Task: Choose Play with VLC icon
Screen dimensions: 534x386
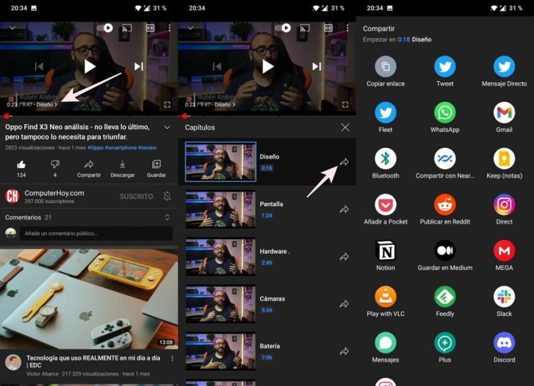Action: (385, 297)
